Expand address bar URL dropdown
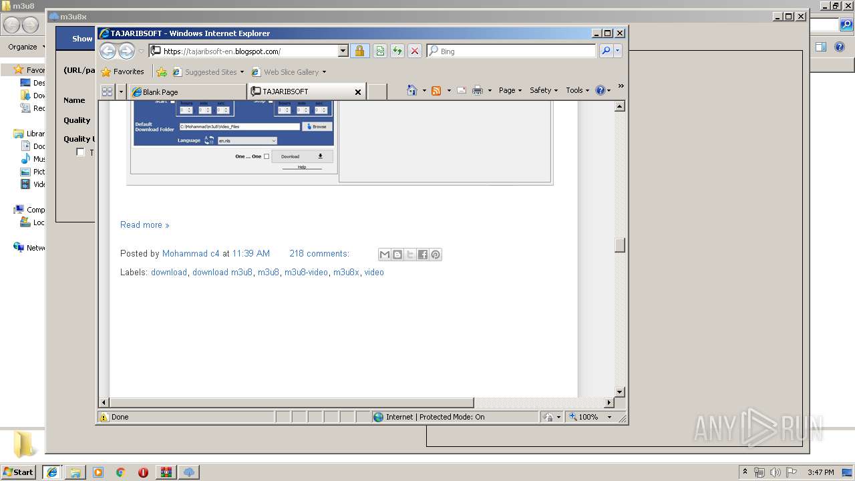The height and width of the screenshot is (481, 855). pyautogui.click(x=343, y=51)
